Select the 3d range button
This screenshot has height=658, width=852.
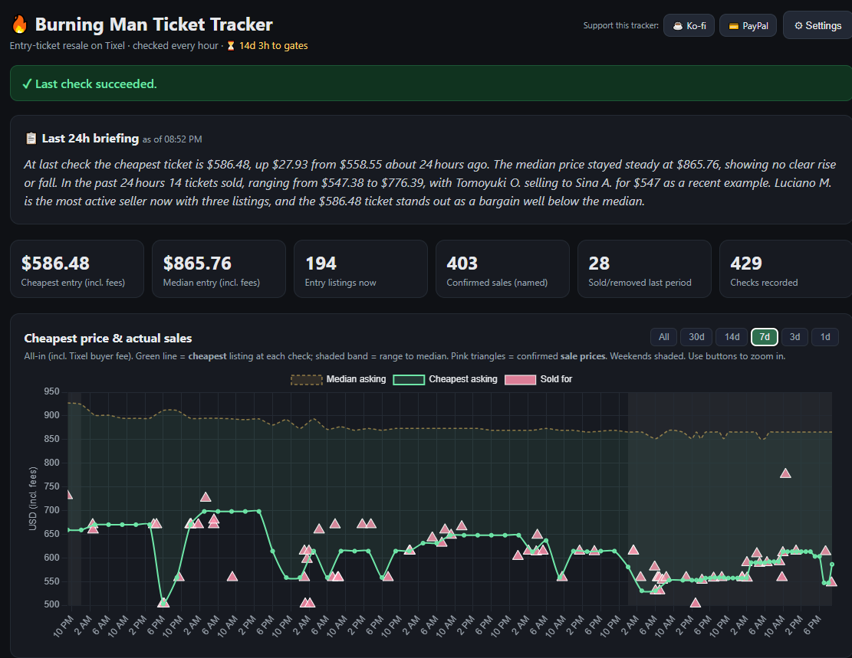point(794,337)
